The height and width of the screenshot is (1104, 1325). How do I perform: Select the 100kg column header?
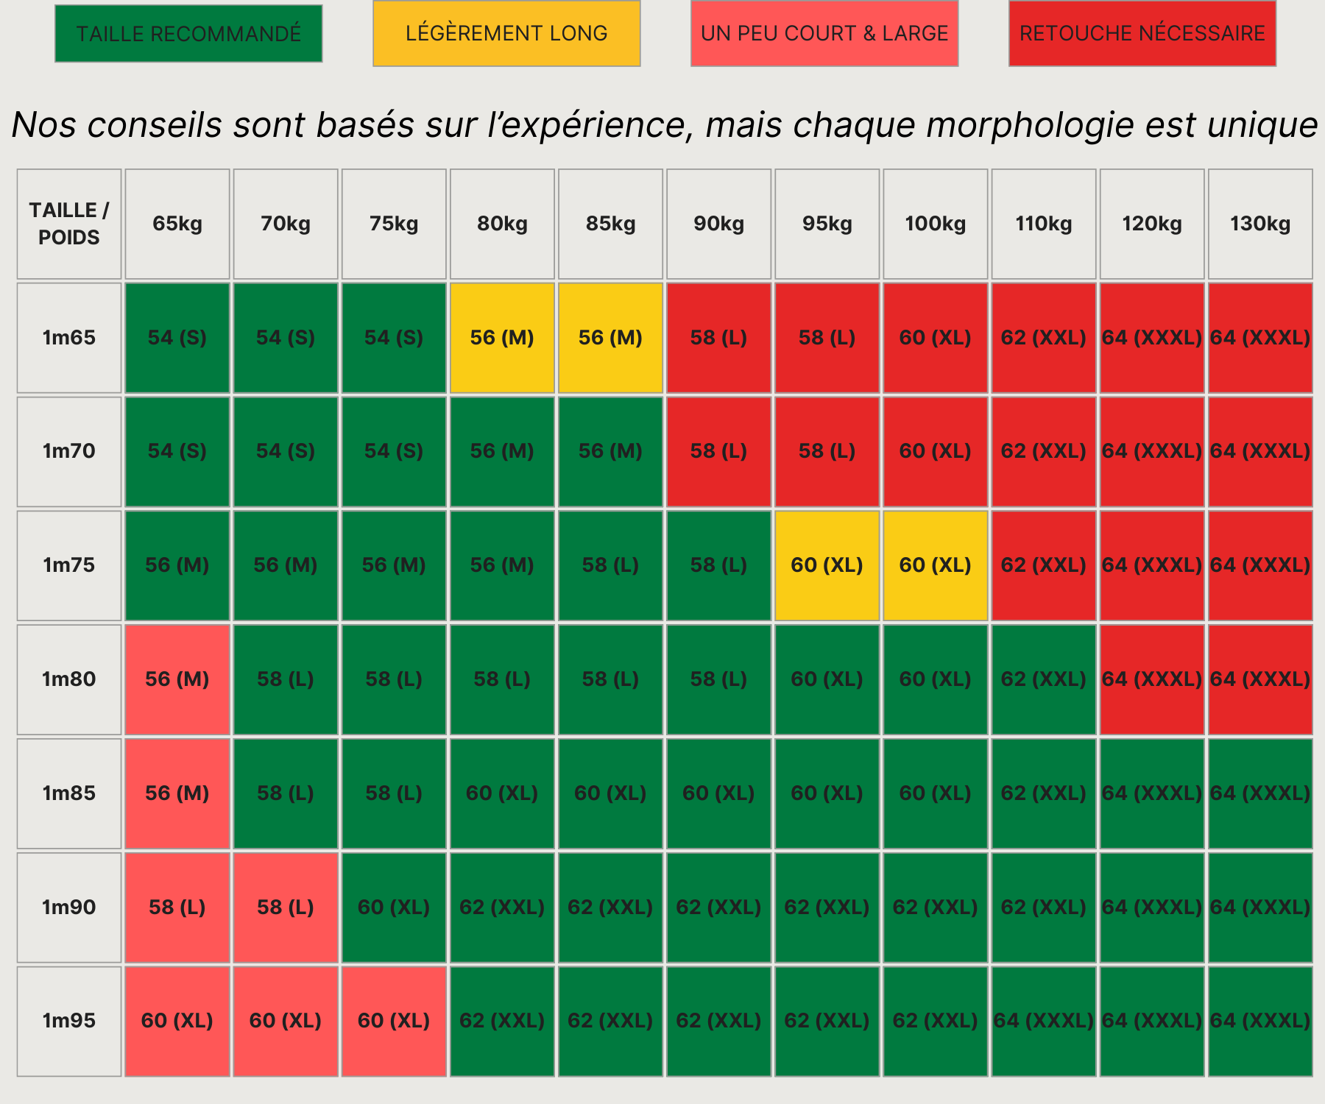935,224
